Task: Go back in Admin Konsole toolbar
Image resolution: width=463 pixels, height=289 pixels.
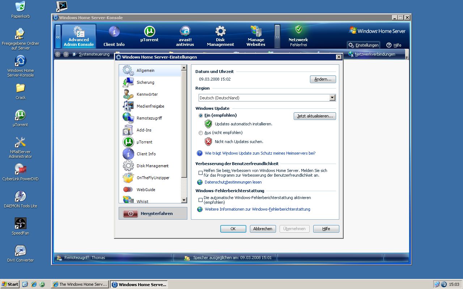Action: coord(58,55)
